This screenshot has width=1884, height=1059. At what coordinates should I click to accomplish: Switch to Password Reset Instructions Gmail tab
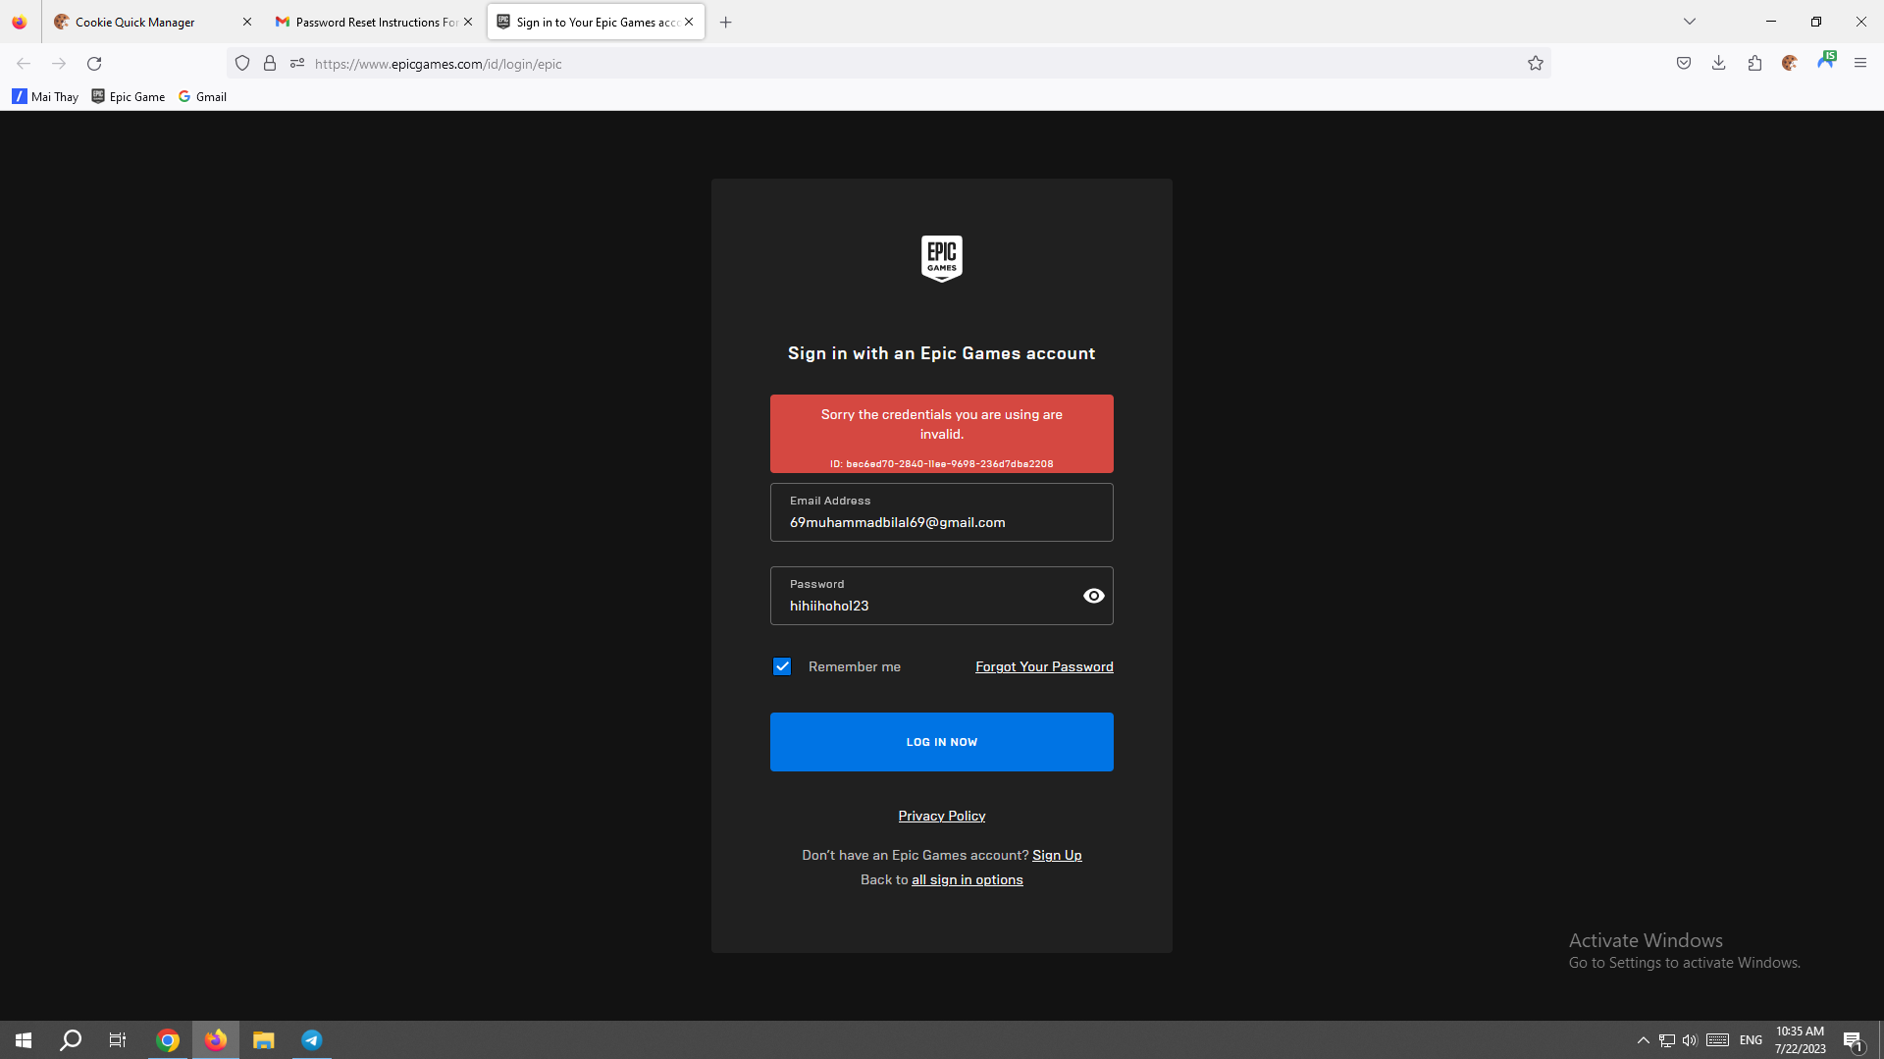373,22
